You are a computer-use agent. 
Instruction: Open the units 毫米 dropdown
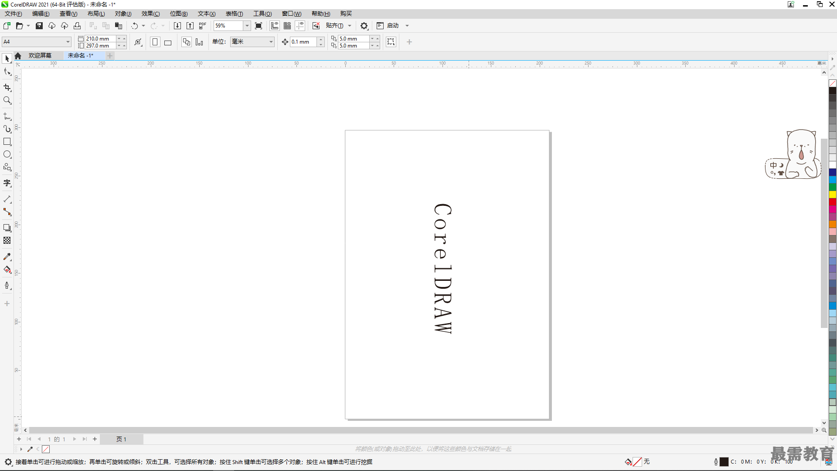[x=271, y=42]
